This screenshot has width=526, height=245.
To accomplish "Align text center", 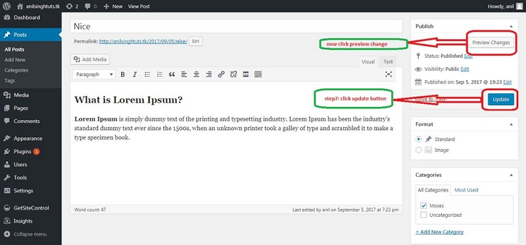I will click(196, 74).
